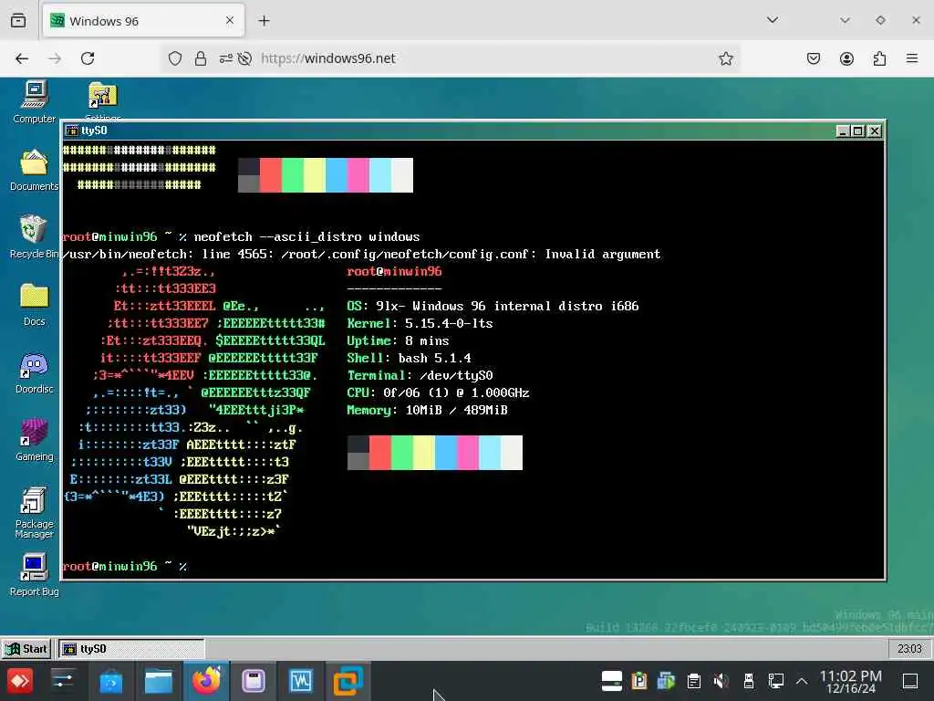Launch the Gameing shortcut

[x=34, y=440]
